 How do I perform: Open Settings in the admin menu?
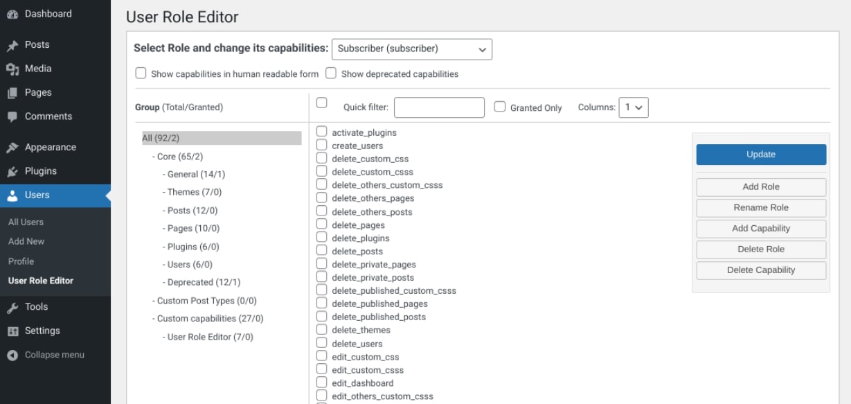tap(42, 331)
